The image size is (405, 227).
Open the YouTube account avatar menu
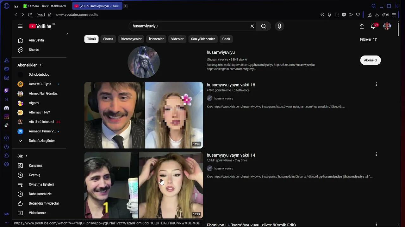[x=387, y=26]
